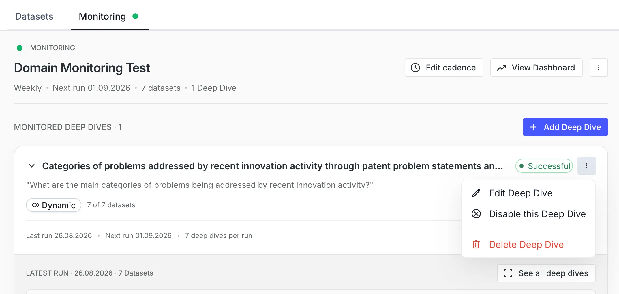The width and height of the screenshot is (619, 294).
Task: Click the deep dive title text
Action: (x=273, y=166)
